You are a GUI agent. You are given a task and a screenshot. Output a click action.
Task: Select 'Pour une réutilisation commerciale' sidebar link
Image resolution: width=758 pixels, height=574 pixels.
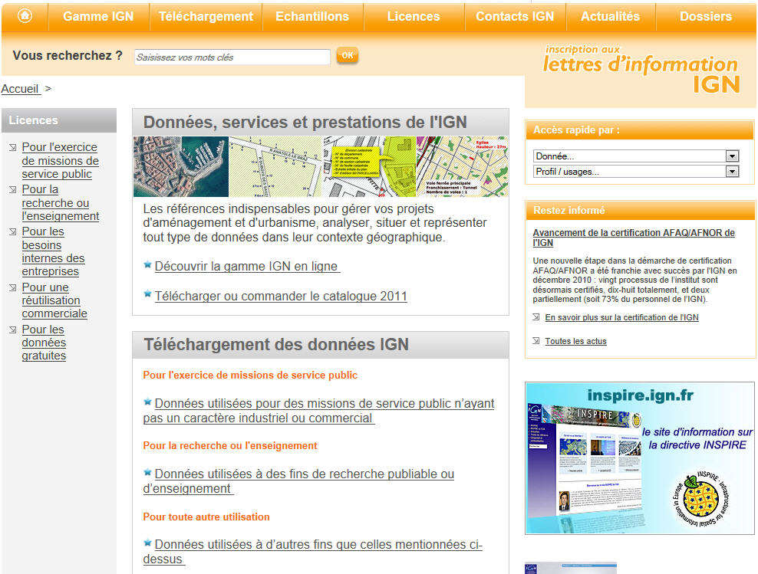click(54, 300)
